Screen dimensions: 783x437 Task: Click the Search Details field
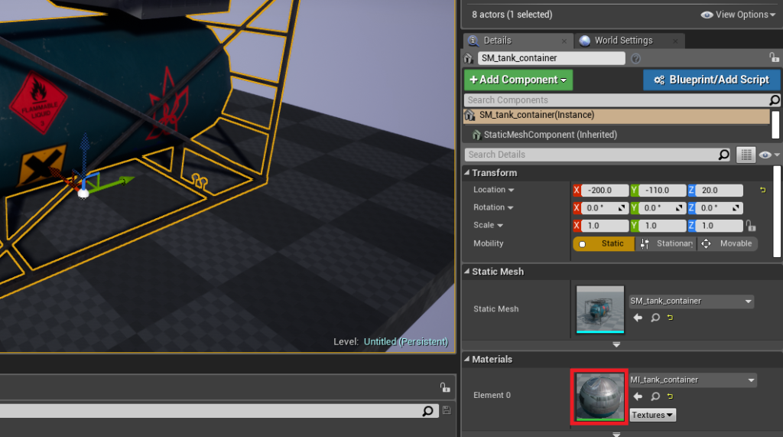592,155
